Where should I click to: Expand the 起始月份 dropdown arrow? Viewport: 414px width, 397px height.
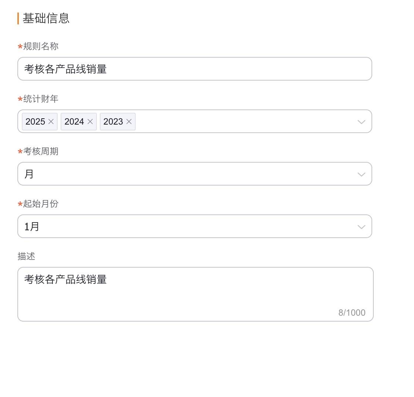(362, 227)
